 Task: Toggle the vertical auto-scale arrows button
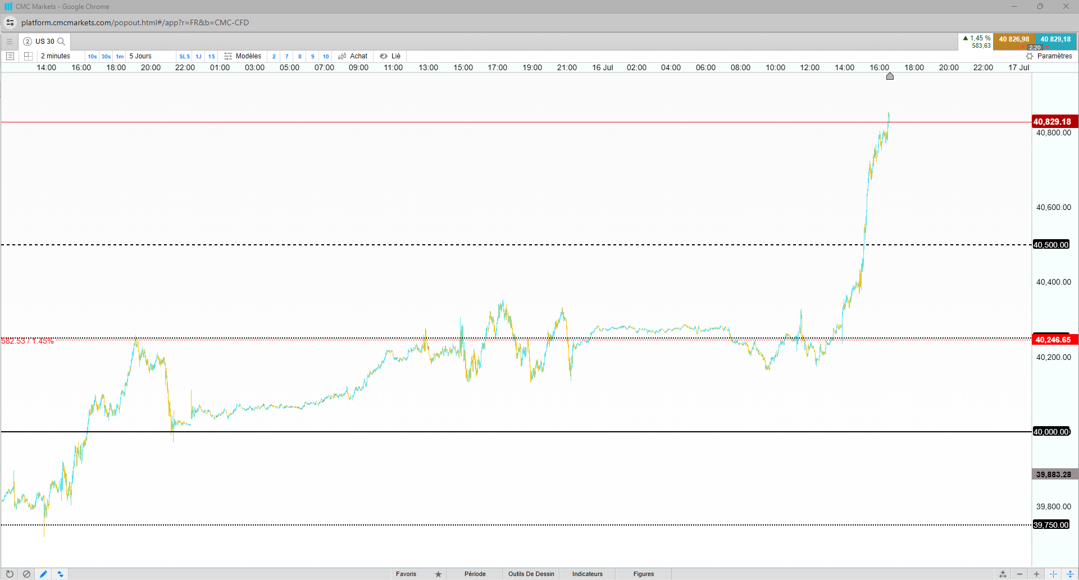click(1070, 574)
